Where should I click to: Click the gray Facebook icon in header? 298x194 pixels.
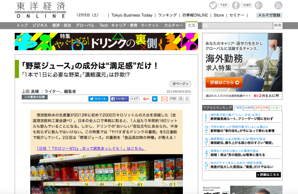click(x=236, y=5)
